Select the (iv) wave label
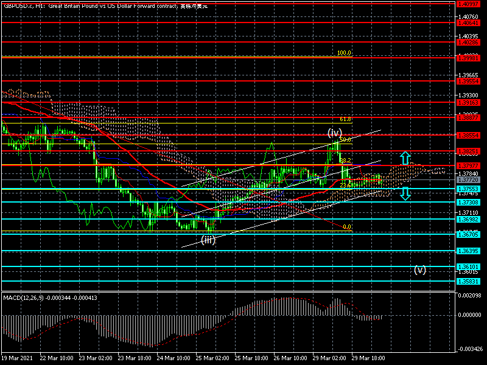This screenshot has height=365, width=487. [334, 133]
